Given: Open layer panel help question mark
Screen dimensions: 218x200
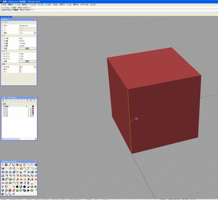Looking at the screenshot, I should (34, 101).
